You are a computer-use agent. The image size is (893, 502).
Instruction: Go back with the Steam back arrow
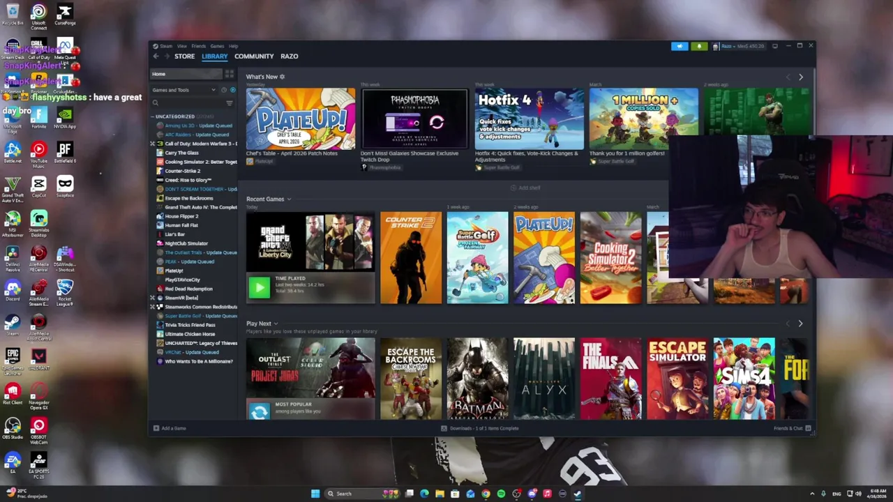156,56
